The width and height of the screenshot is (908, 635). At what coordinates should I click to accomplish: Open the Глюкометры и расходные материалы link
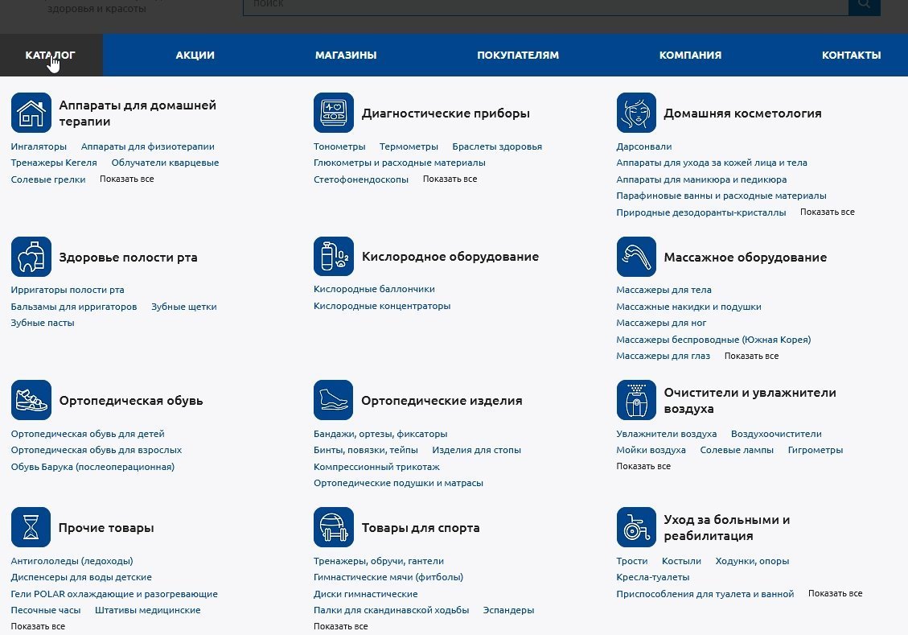click(x=400, y=163)
